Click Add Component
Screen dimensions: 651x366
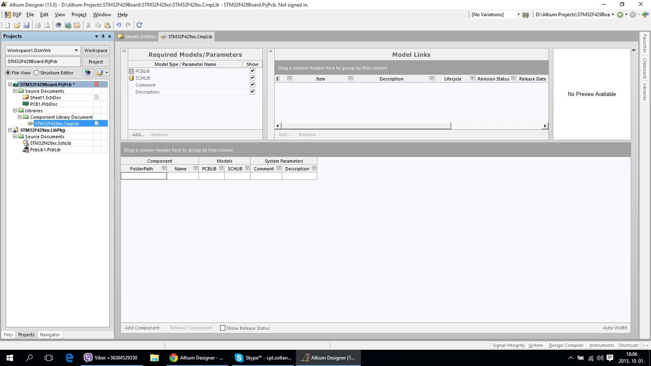click(142, 328)
